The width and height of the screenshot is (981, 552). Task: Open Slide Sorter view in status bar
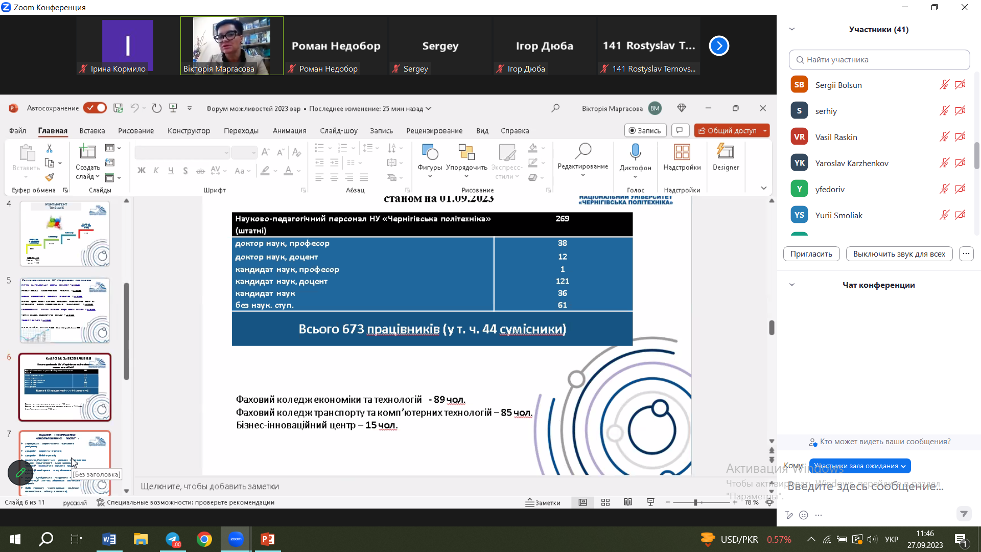coord(605,502)
